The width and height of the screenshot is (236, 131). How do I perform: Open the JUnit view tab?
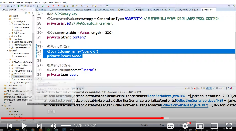(23, 10)
